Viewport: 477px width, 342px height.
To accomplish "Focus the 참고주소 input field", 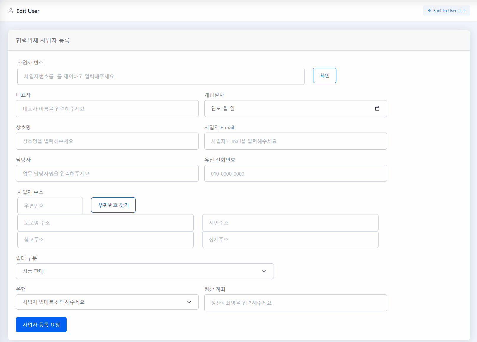I will [x=106, y=239].
